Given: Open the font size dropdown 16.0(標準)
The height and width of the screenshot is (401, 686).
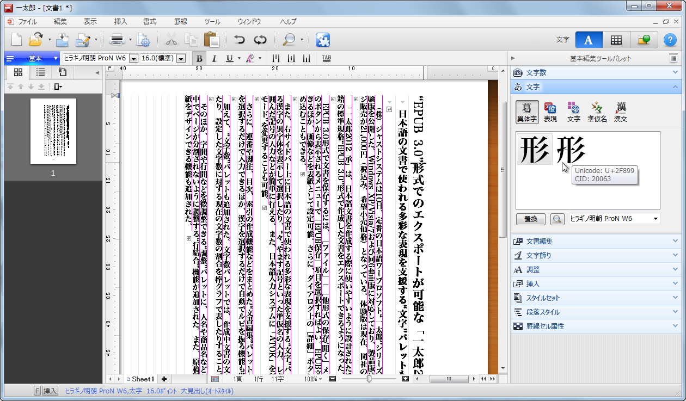Looking at the screenshot, I should pyautogui.click(x=181, y=58).
